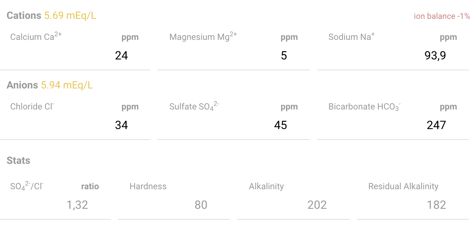Click the ion balance -1% indicator

pos(442,16)
